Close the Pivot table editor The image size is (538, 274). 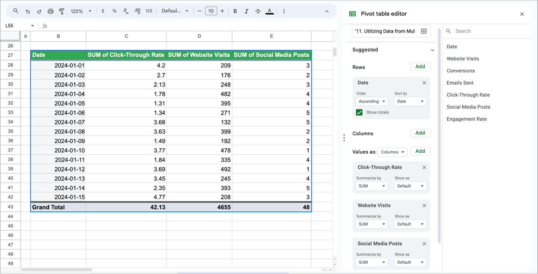[522, 14]
